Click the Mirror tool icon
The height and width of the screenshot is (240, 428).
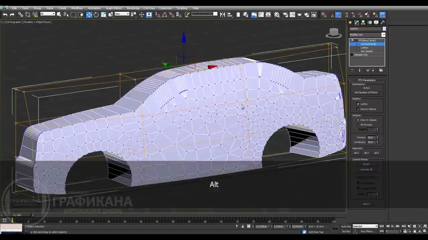222,14
